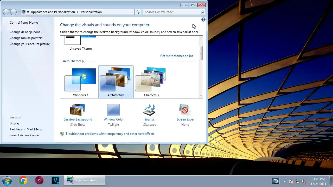This screenshot has width=333, height=187.
Task: Click Appearance and Personalization breadcrumb
Action: click(53, 12)
